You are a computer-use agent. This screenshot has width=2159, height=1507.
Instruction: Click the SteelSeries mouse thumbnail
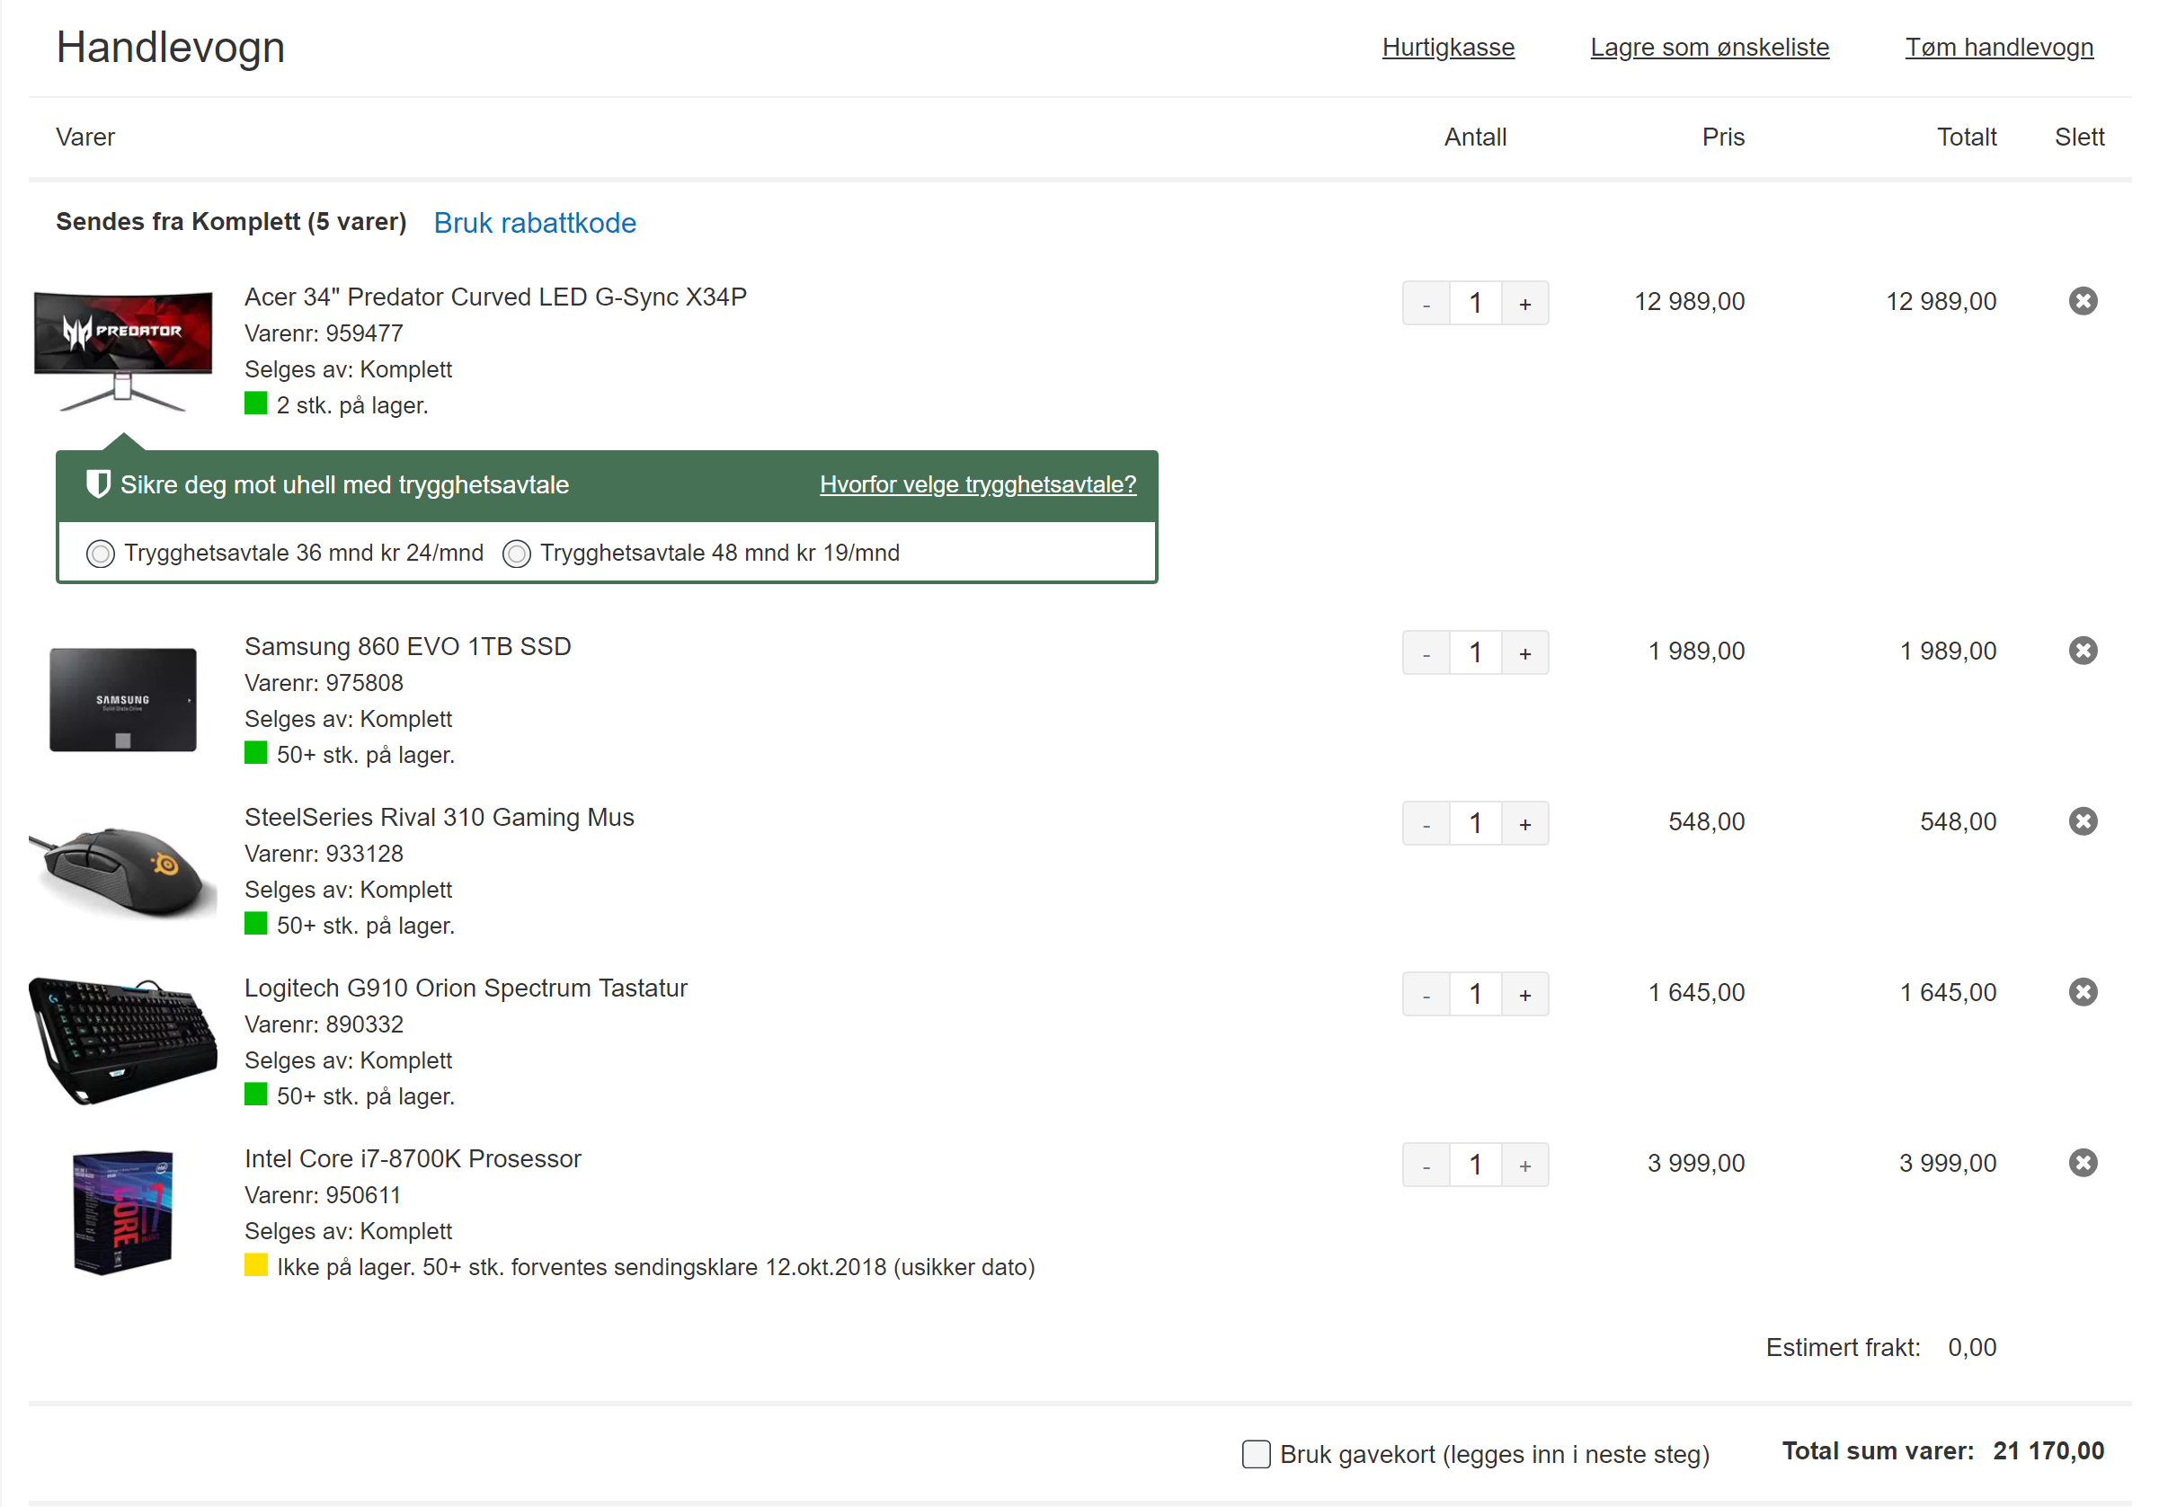click(123, 871)
